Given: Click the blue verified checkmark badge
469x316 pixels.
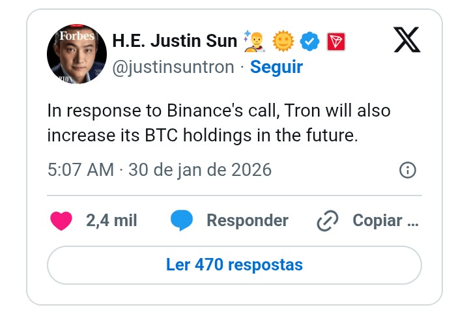Looking at the screenshot, I should point(309,41).
